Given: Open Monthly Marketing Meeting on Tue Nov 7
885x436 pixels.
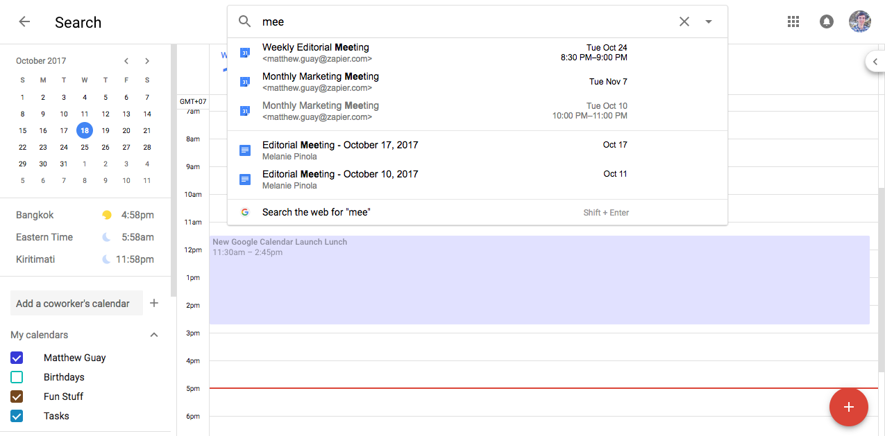Looking at the screenshot, I should (x=478, y=82).
